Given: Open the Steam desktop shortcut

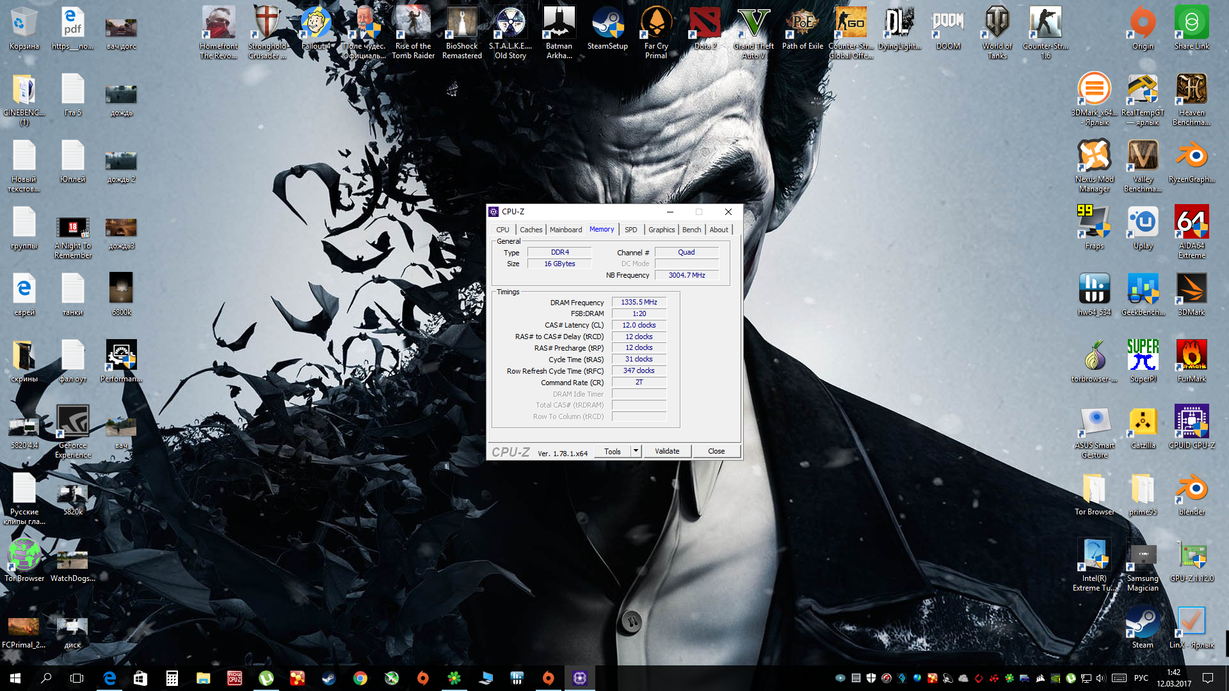Looking at the screenshot, I should tap(1143, 622).
